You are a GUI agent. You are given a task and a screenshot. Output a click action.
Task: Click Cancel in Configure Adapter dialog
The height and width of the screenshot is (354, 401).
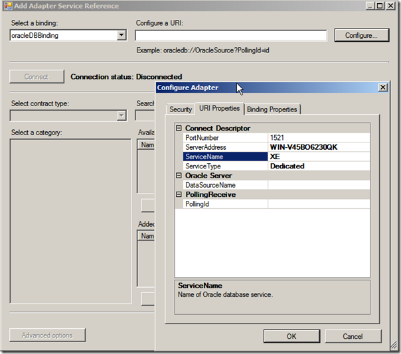[x=353, y=336]
